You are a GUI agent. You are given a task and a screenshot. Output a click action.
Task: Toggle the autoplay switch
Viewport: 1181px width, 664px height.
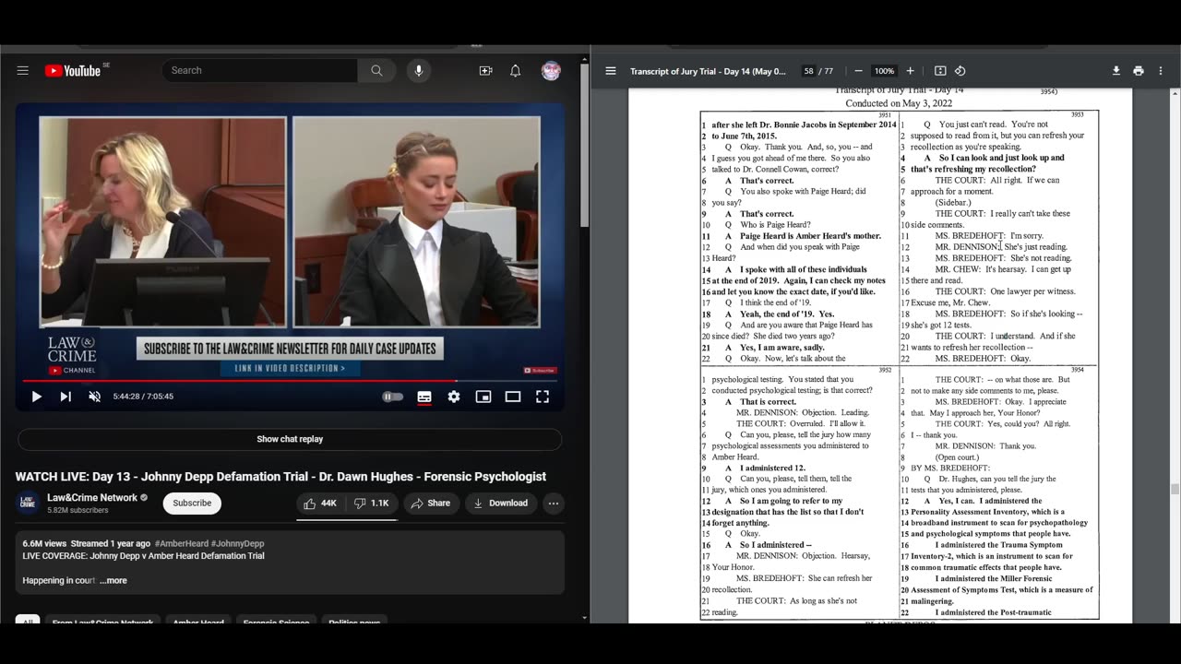click(392, 397)
